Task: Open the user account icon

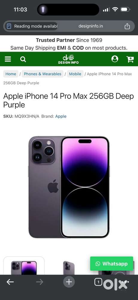Action: tap(115, 59)
